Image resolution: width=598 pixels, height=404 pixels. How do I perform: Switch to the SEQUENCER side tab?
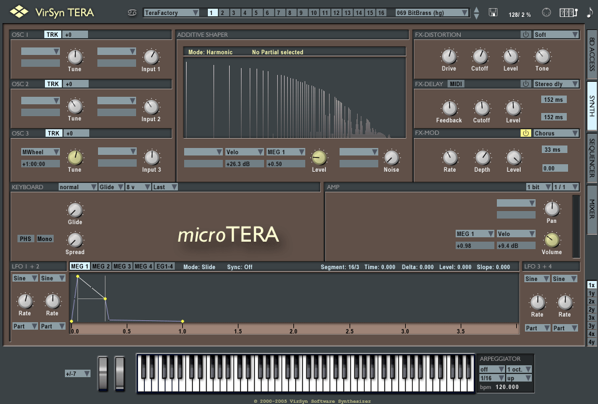point(592,157)
